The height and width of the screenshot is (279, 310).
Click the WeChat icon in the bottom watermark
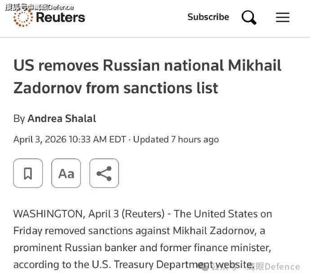click(203, 267)
